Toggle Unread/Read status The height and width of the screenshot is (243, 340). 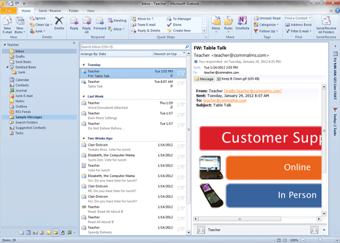pyautogui.click(x=267, y=18)
